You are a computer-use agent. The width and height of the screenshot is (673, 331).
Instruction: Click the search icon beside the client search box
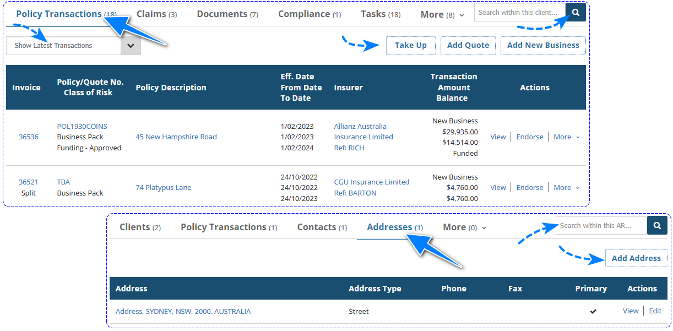pyautogui.click(x=576, y=12)
